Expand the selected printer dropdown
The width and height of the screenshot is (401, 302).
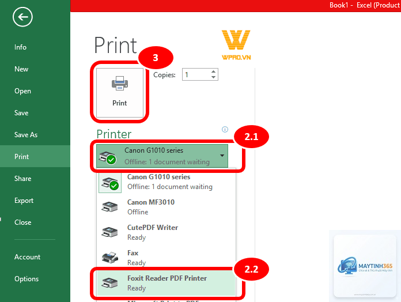coord(162,156)
